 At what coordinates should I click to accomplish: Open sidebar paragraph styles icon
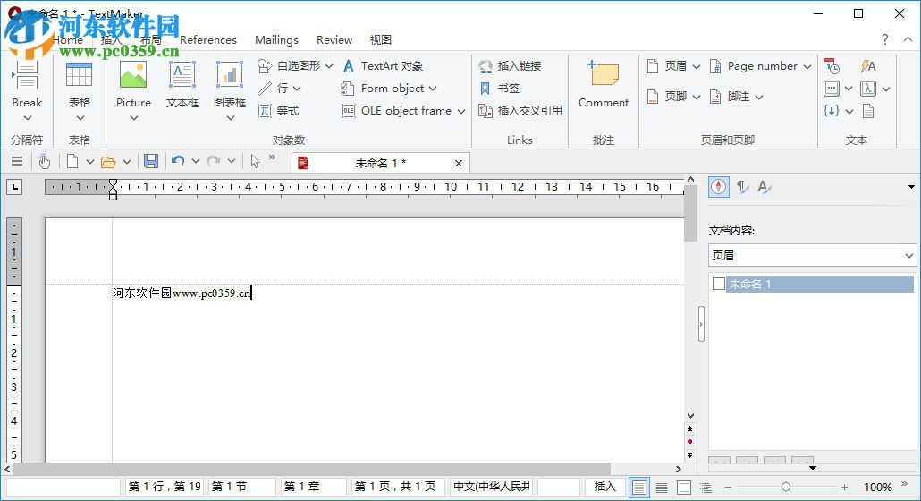click(x=742, y=187)
